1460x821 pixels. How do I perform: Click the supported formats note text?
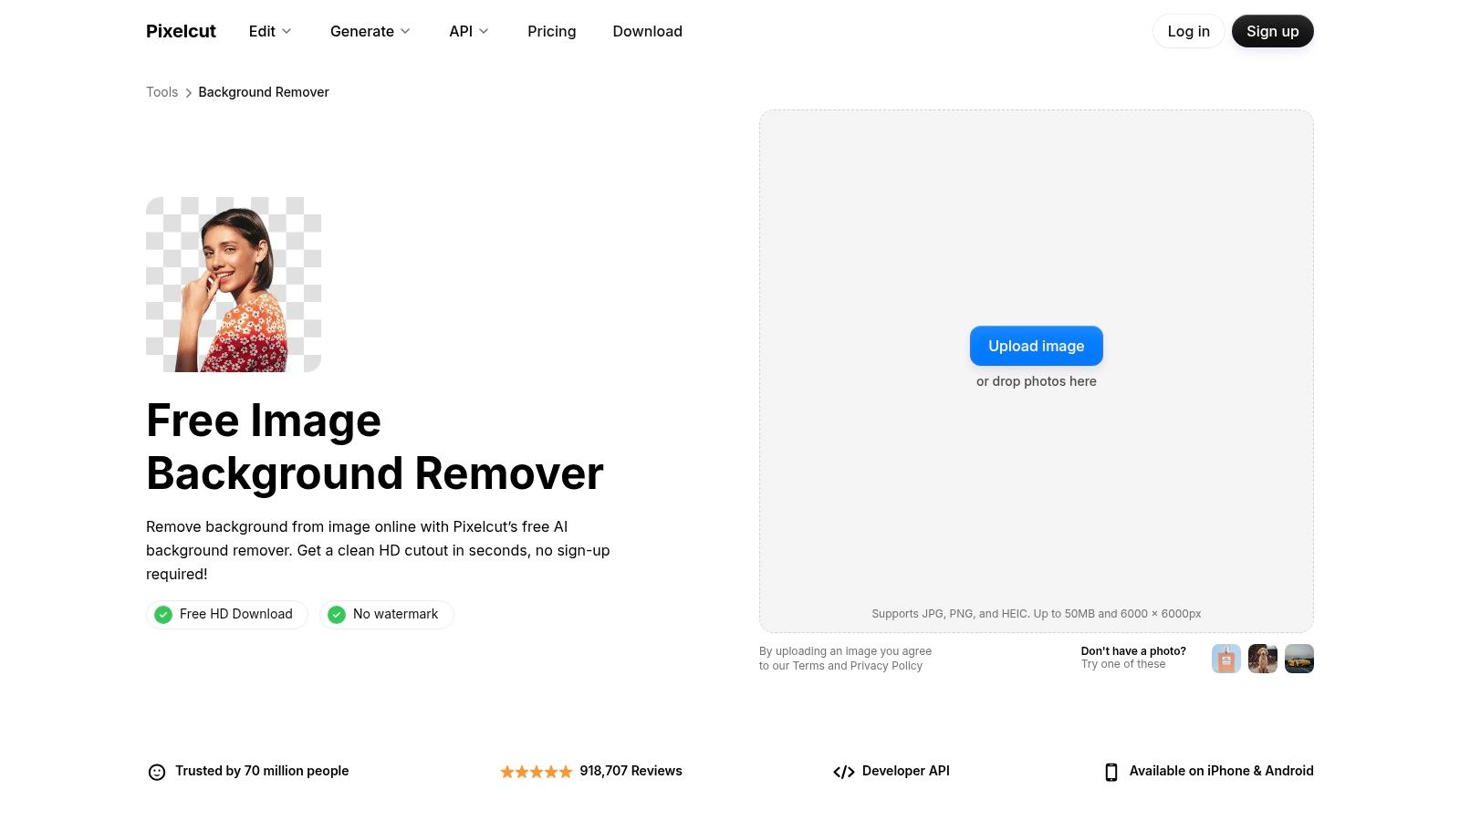tap(1036, 614)
